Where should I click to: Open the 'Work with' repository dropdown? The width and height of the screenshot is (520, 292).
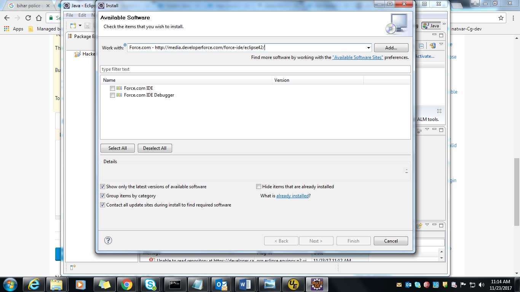pyautogui.click(x=368, y=48)
